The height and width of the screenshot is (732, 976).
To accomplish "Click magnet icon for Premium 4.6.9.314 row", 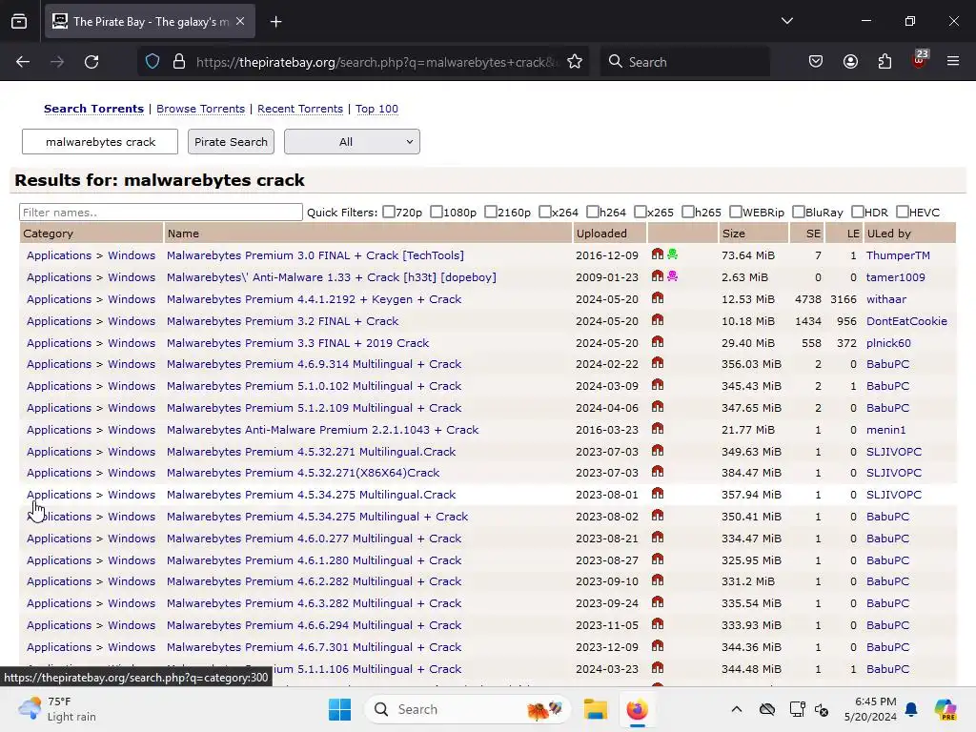I will pos(658,363).
